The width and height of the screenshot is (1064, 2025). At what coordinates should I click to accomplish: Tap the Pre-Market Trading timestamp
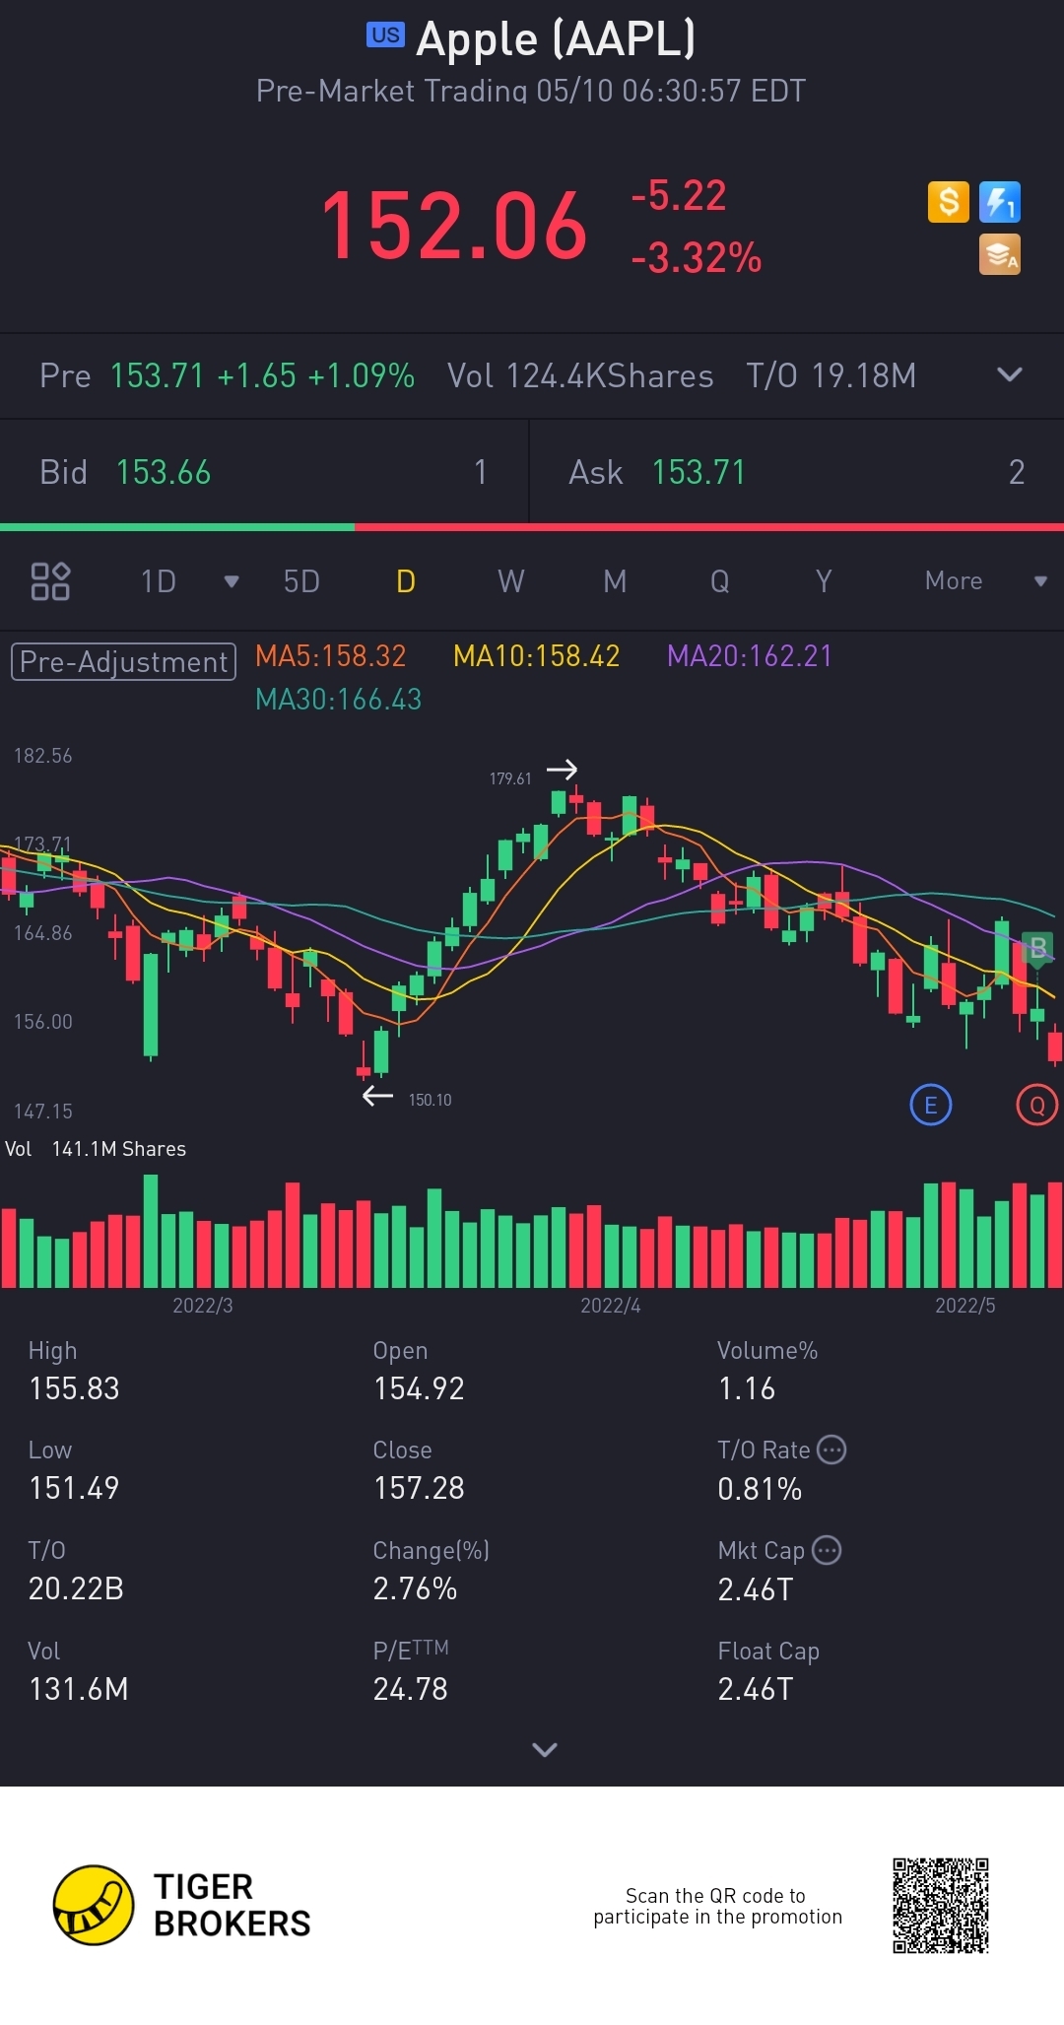pos(531,91)
